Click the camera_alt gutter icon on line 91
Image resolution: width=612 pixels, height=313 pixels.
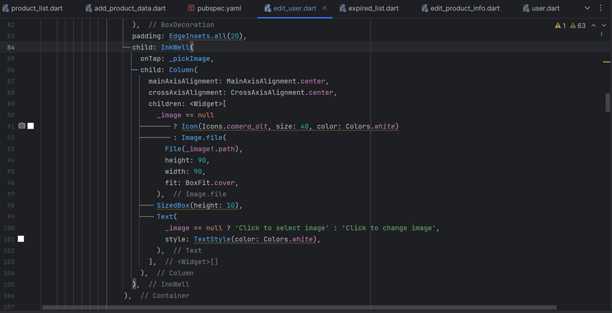tap(22, 125)
